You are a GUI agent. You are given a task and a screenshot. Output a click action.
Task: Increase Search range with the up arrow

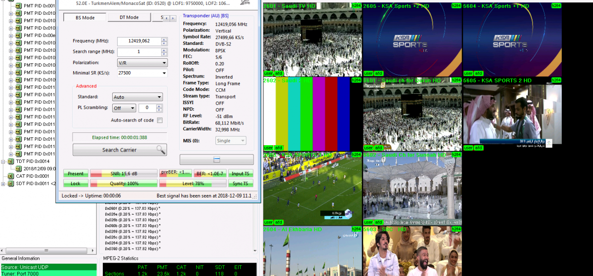165,50
